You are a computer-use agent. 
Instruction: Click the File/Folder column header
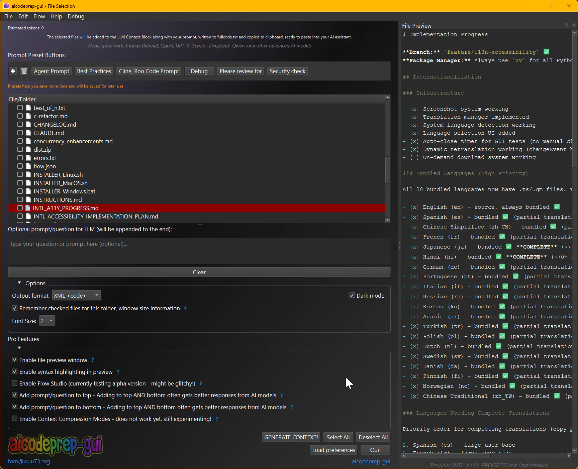point(197,99)
